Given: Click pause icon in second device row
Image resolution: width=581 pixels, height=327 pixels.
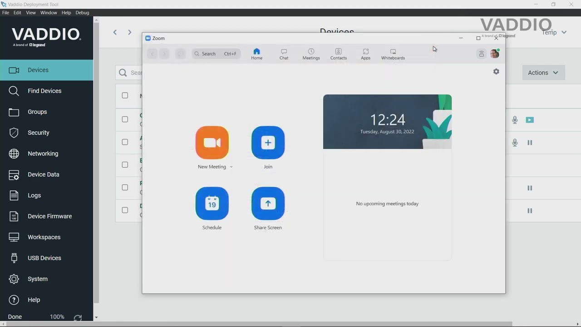Looking at the screenshot, I should pyautogui.click(x=530, y=143).
